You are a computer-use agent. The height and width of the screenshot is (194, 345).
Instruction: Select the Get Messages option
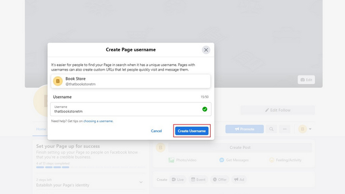tap(234, 160)
